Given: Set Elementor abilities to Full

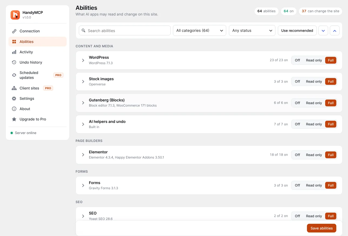Looking at the screenshot, I should click(x=331, y=155).
